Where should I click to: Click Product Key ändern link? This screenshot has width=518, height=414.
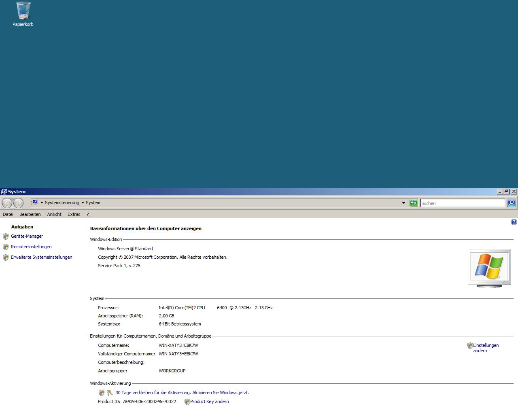[209, 401]
